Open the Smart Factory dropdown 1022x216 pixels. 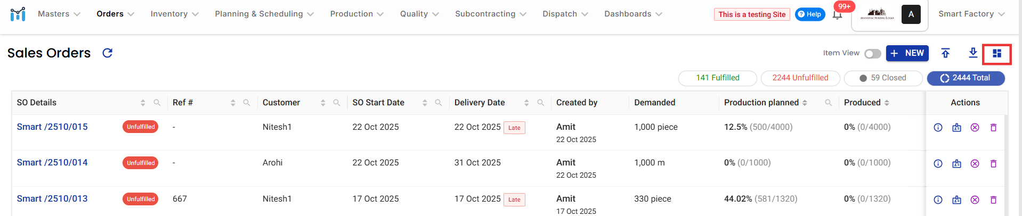point(971,14)
